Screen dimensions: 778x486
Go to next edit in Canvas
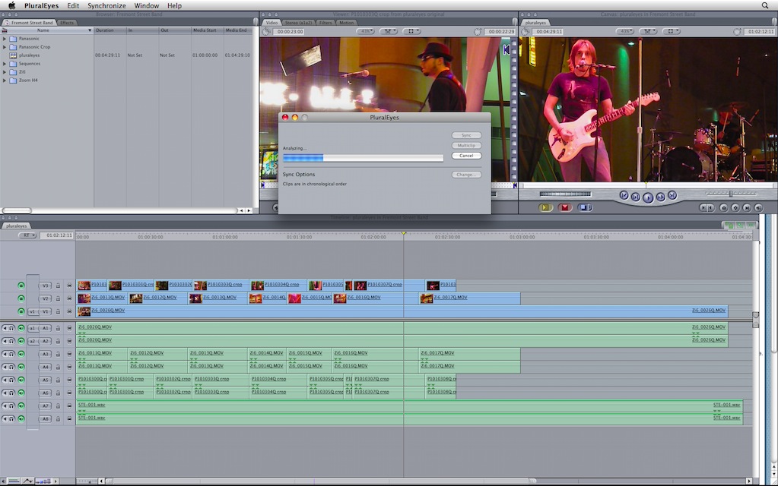coord(672,195)
